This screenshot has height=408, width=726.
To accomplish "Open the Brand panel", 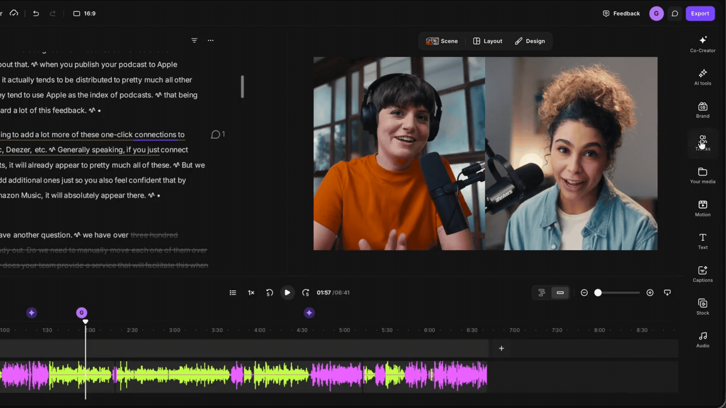I will (x=703, y=110).
